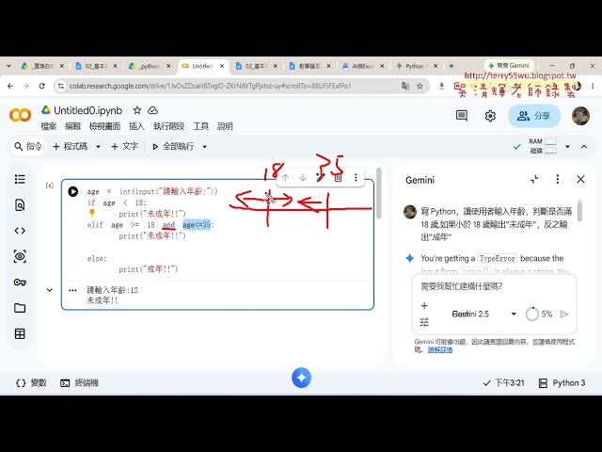This screenshot has width=602, height=452.
Task: Open the Gemini 2.5 model dropdown
Action: [x=484, y=314]
